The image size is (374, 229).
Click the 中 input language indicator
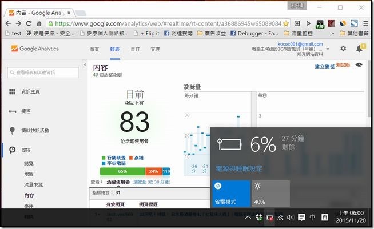tap(312, 217)
